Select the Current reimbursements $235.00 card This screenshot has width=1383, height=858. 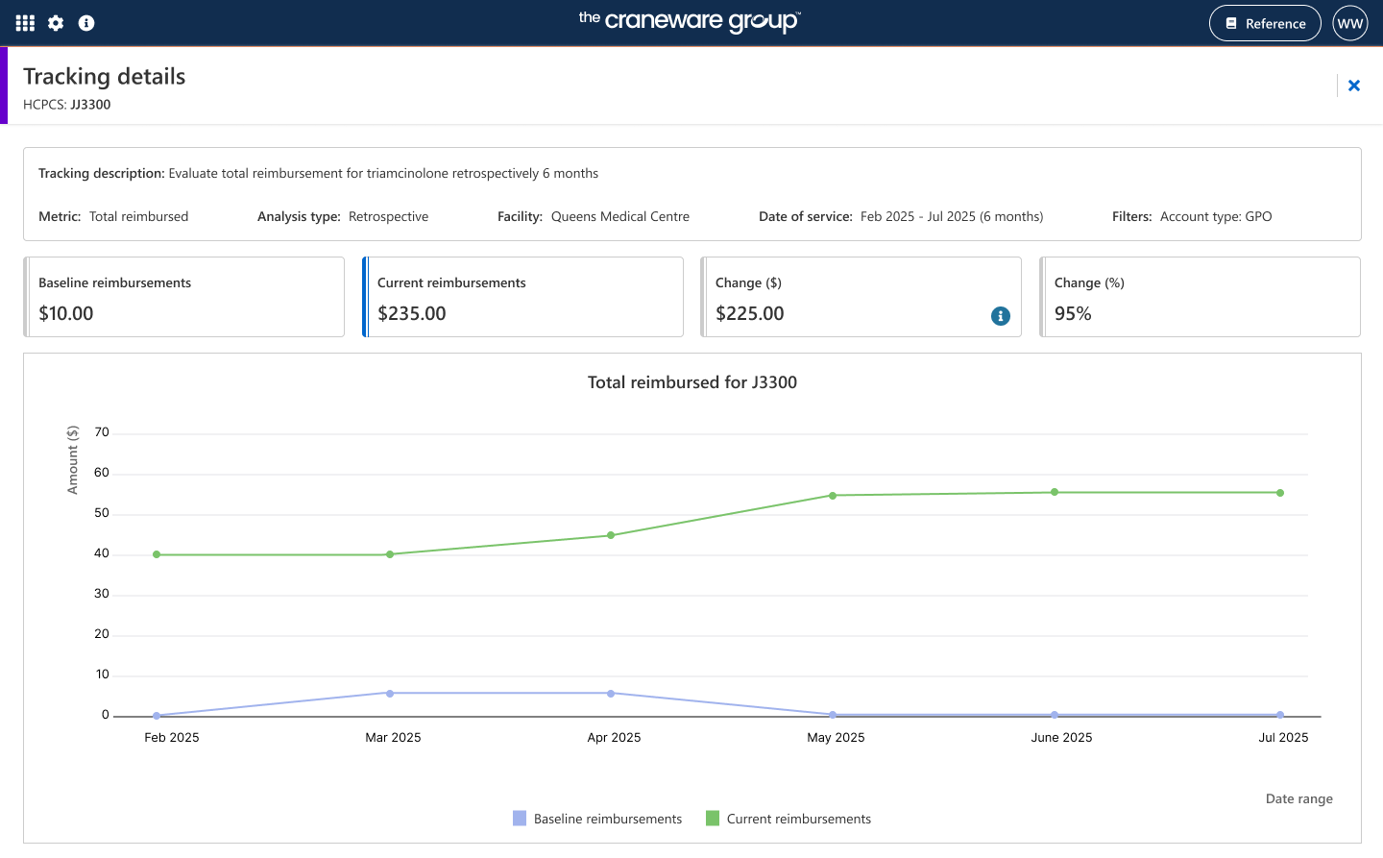coord(522,297)
